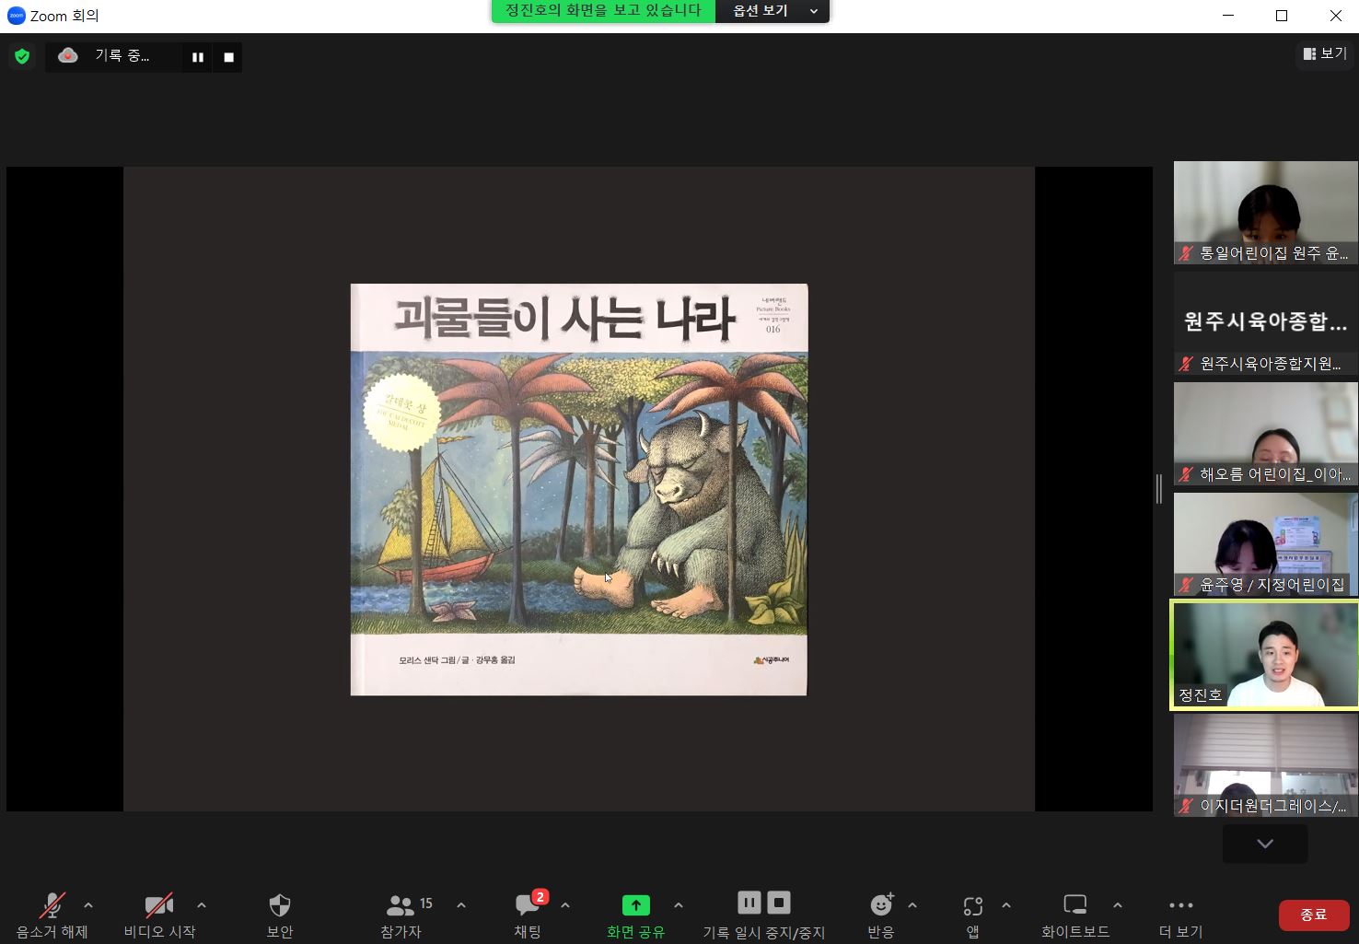Click the red 2 unread chat badge

(x=540, y=896)
